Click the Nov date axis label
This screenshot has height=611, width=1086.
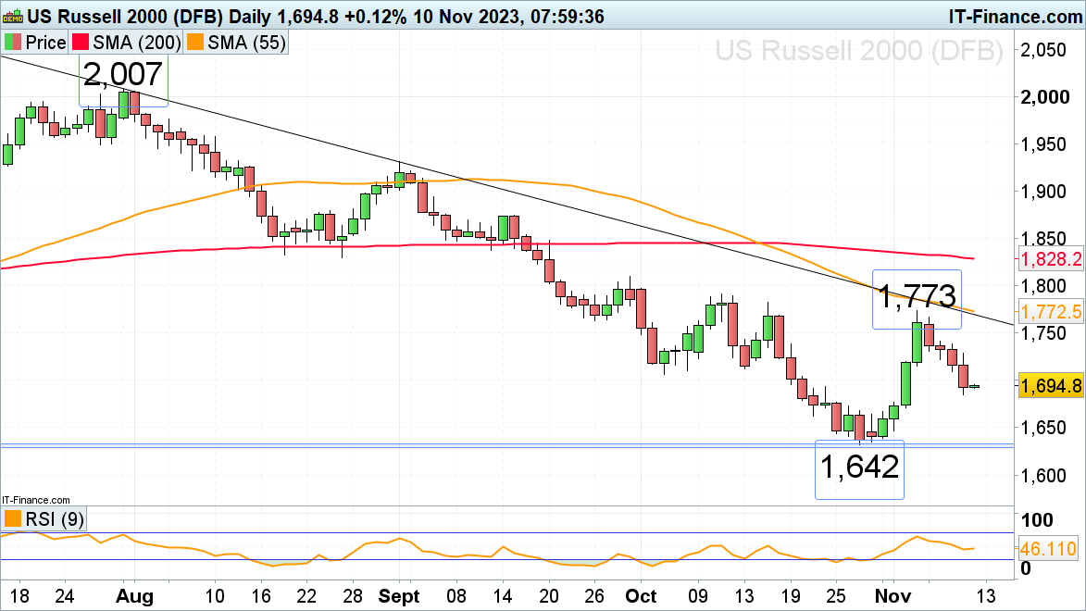point(893,596)
